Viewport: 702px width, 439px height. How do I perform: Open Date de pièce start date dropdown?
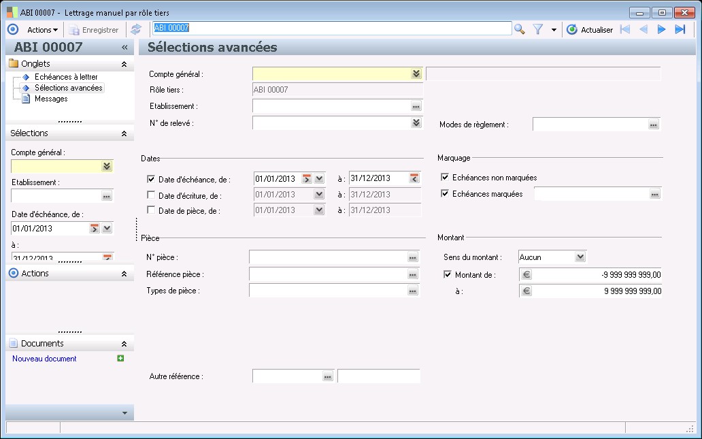click(x=319, y=210)
